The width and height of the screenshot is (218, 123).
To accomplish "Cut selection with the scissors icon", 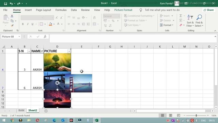I will pyautogui.click(x=12, y=16).
